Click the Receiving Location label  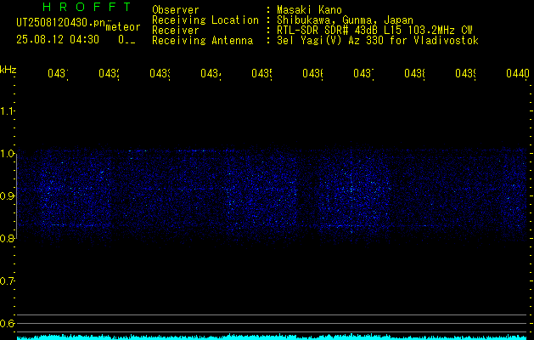point(205,20)
